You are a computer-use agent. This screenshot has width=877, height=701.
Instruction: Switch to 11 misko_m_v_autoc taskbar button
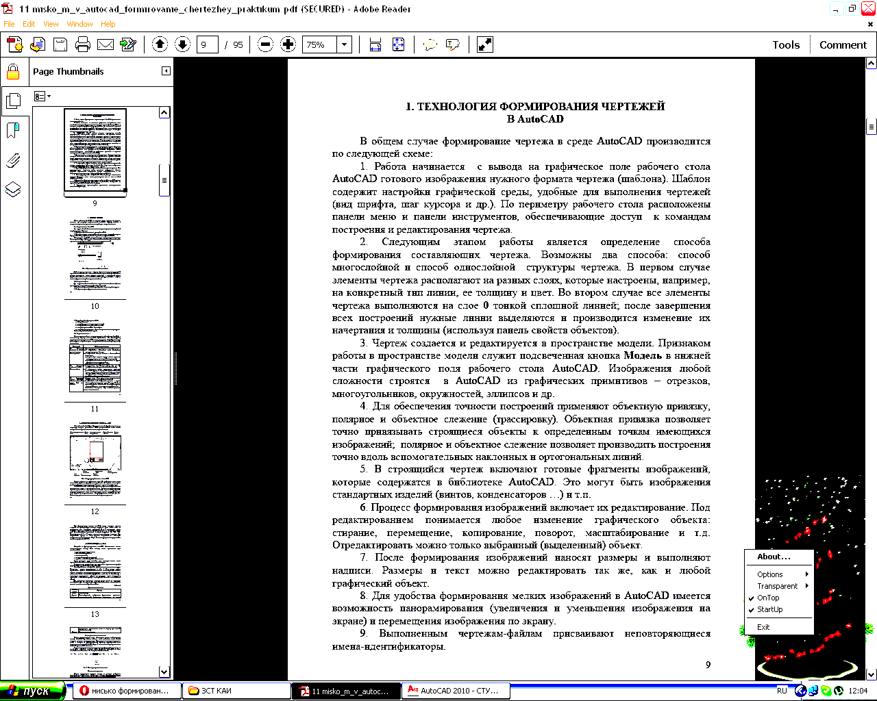click(x=347, y=691)
